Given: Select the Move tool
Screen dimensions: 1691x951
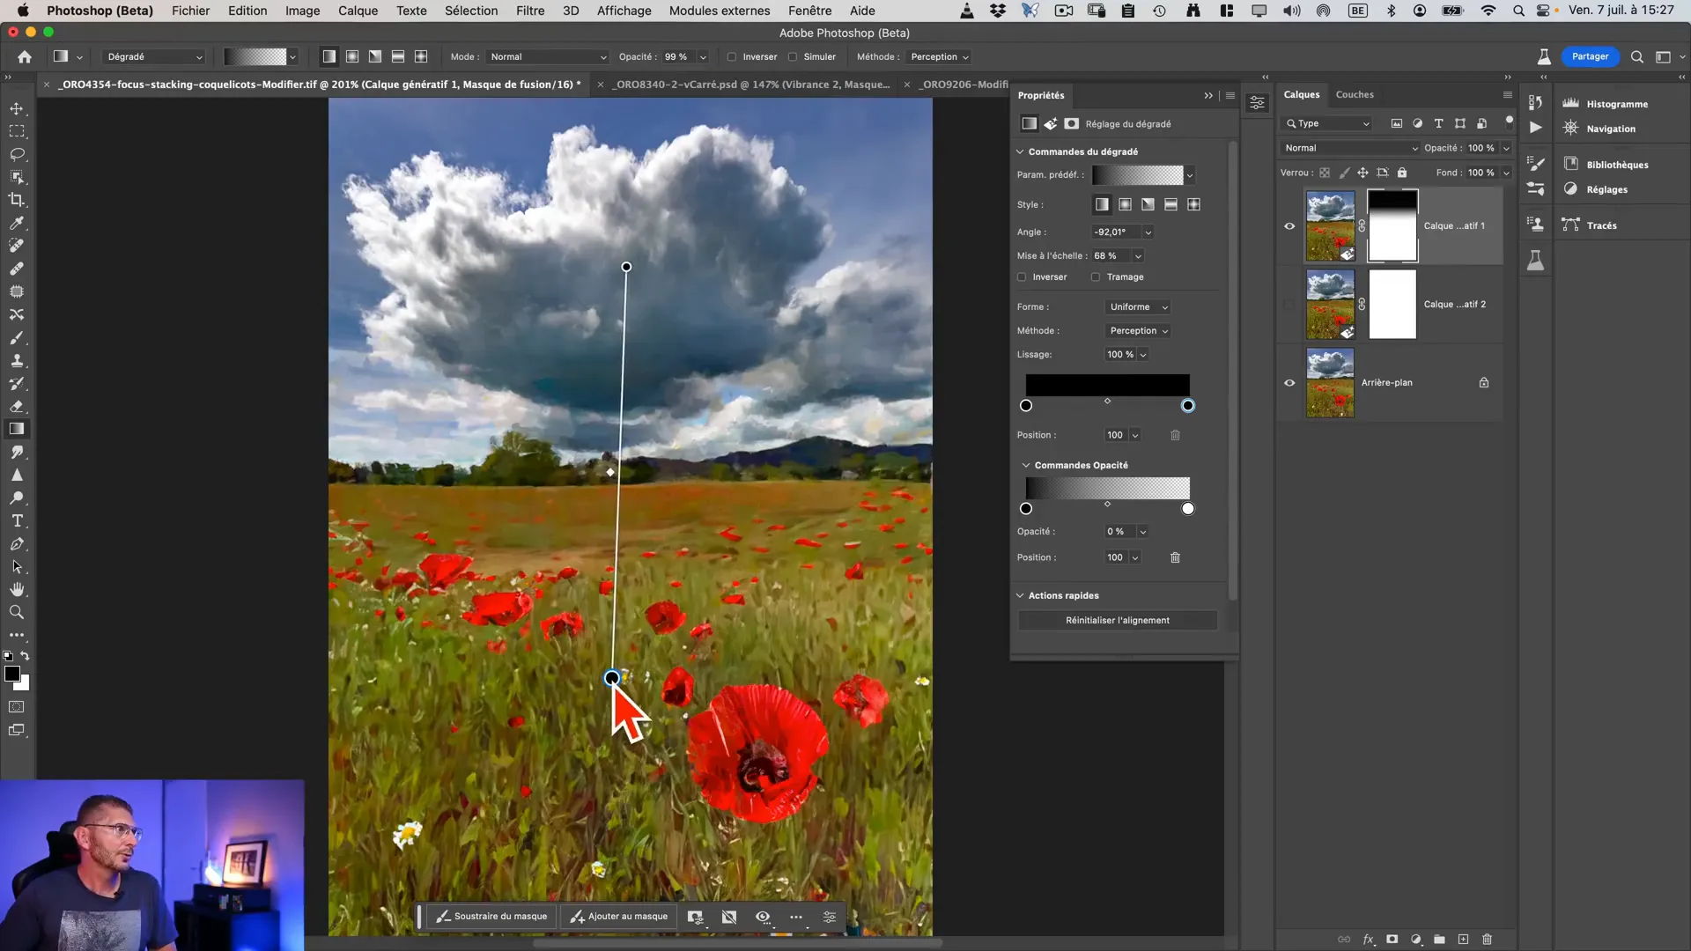Looking at the screenshot, I should (x=17, y=108).
